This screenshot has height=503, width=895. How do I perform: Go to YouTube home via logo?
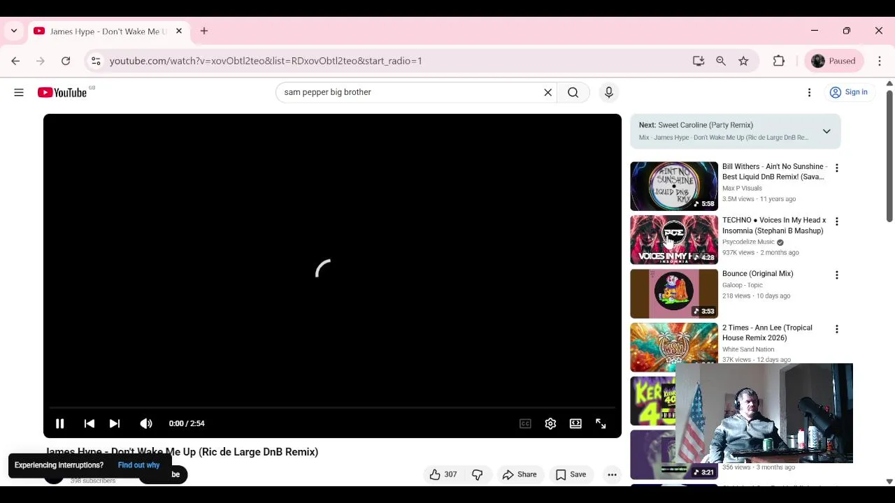[62, 92]
